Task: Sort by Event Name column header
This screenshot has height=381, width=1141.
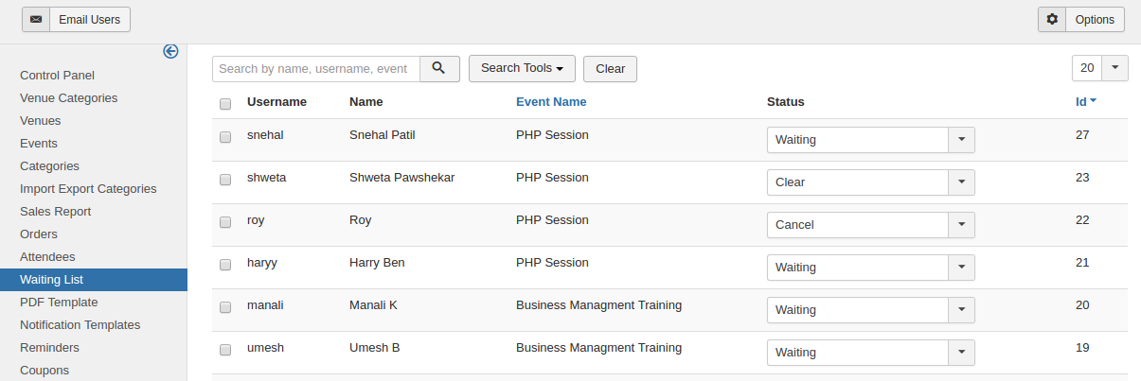Action: point(551,102)
